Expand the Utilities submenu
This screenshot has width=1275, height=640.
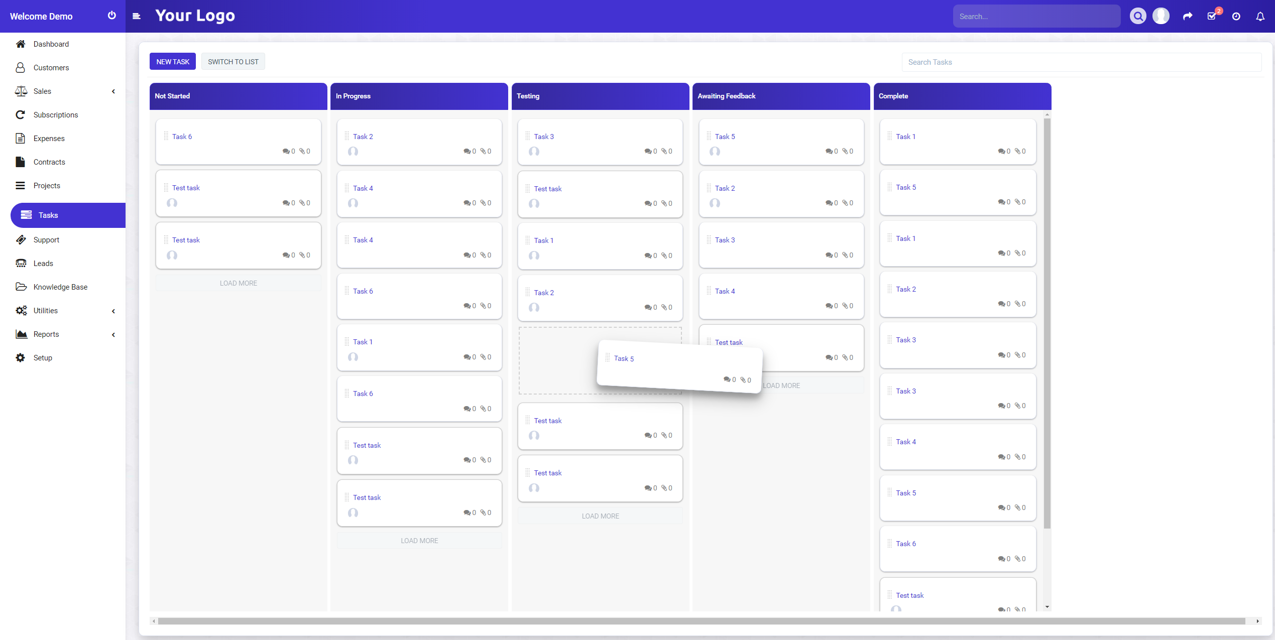tap(113, 311)
